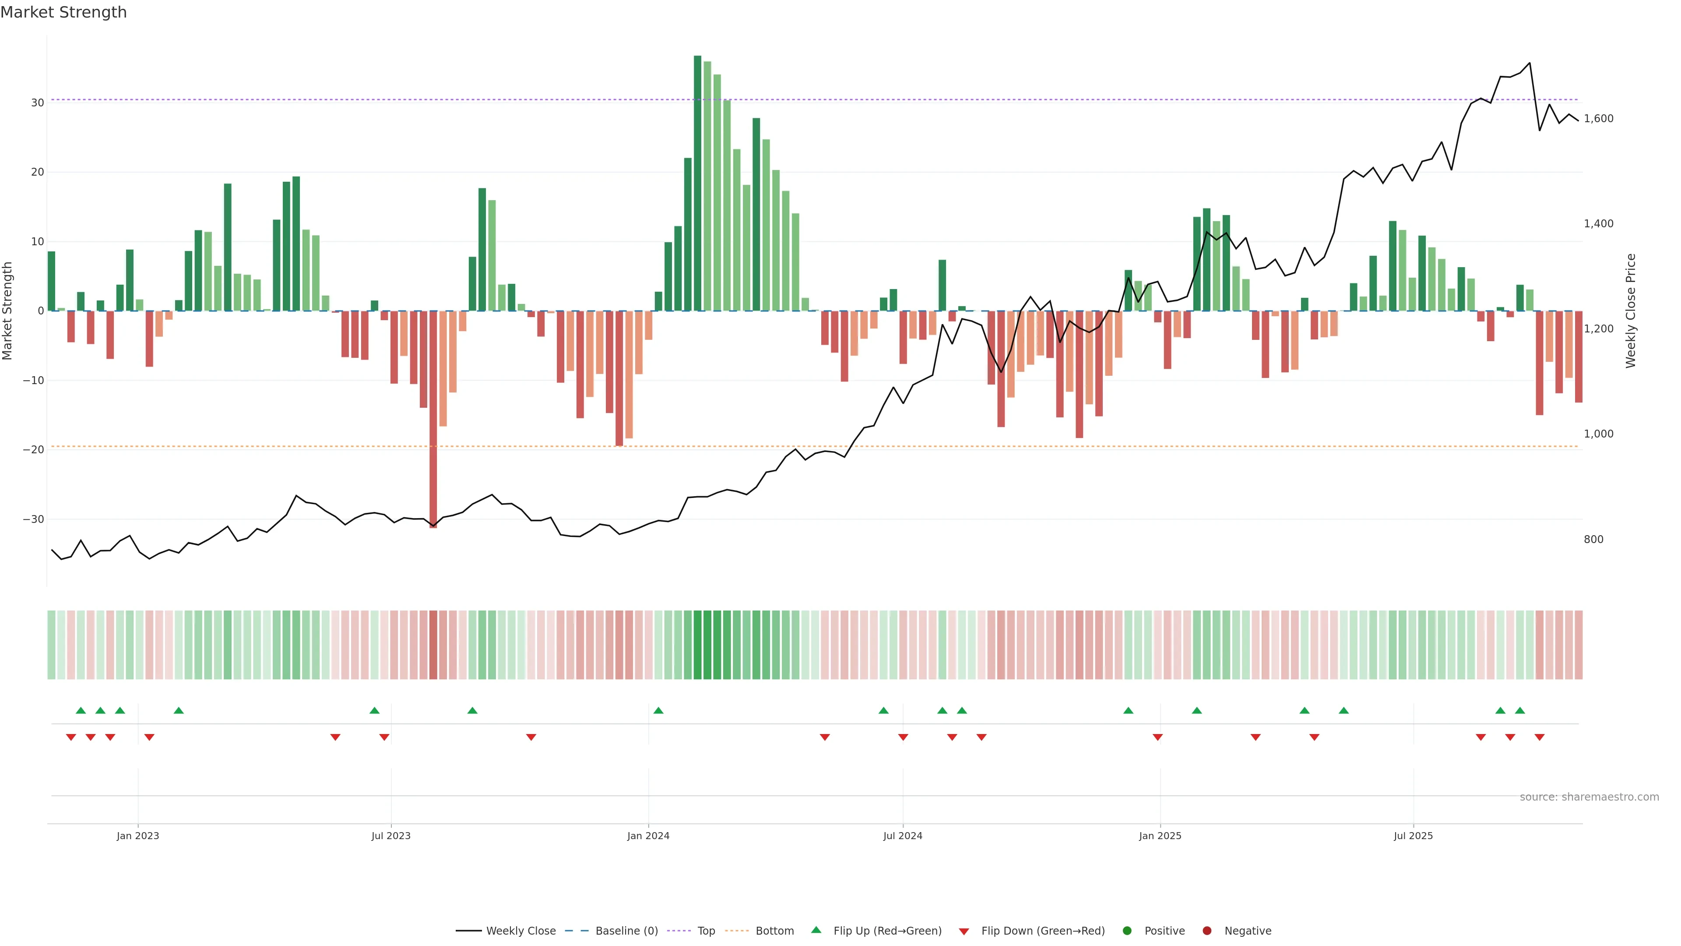Click the tallest green bar in early 2024
This screenshot has width=1681, height=946.
tap(698, 183)
